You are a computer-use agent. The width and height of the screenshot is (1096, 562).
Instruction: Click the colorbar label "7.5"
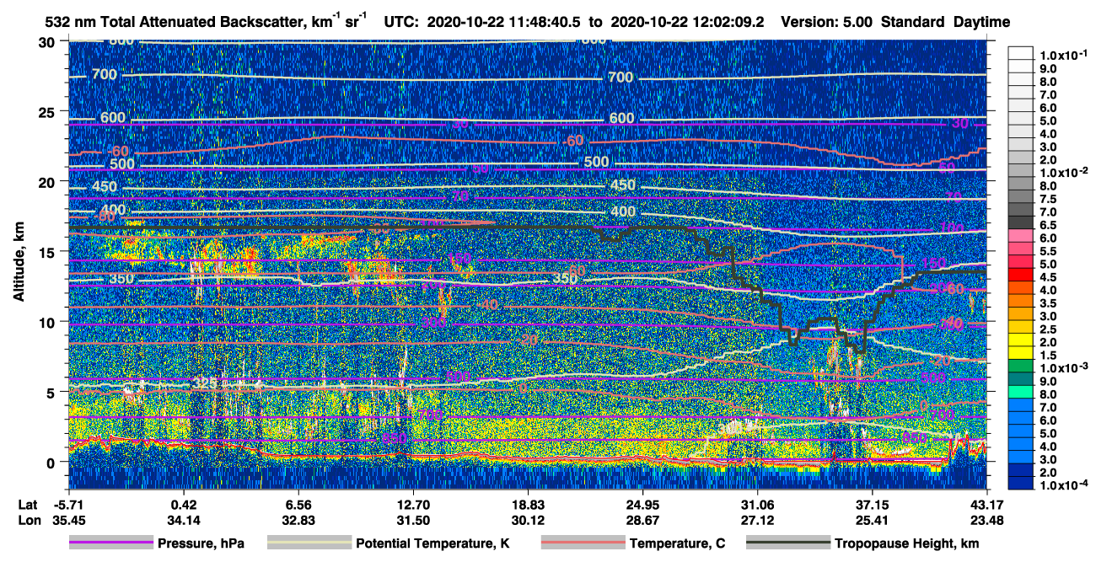coord(1048,199)
